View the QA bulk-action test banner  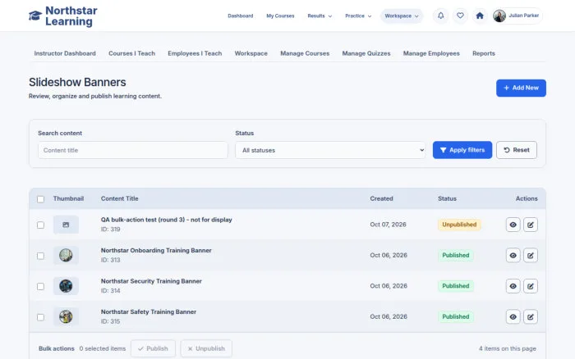click(x=513, y=225)
